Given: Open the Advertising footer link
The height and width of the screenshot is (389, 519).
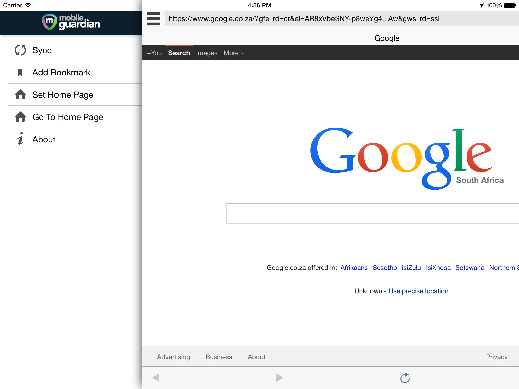Looking at the screenshot, I should [x=173, y=357].
